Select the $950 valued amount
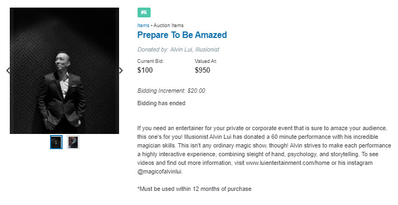Image resolution: width=398 pixels, height=205 pixels. point(203,70)
